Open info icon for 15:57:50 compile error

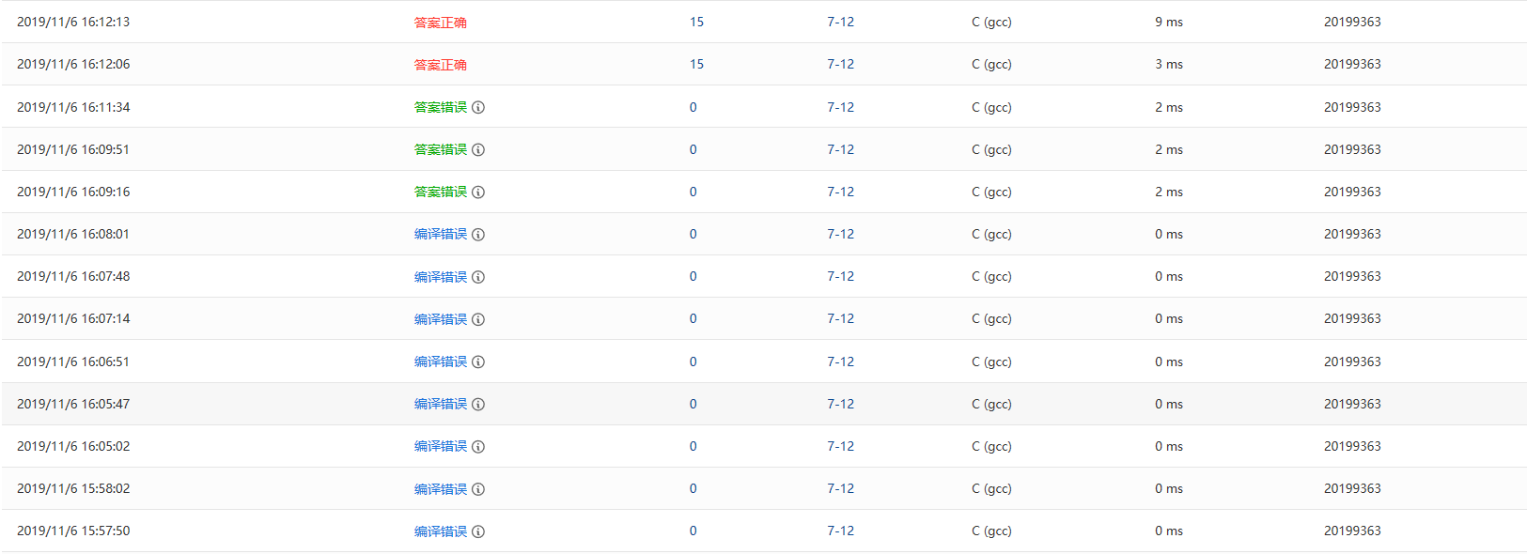pyautogui.click(x=478, y=531)
